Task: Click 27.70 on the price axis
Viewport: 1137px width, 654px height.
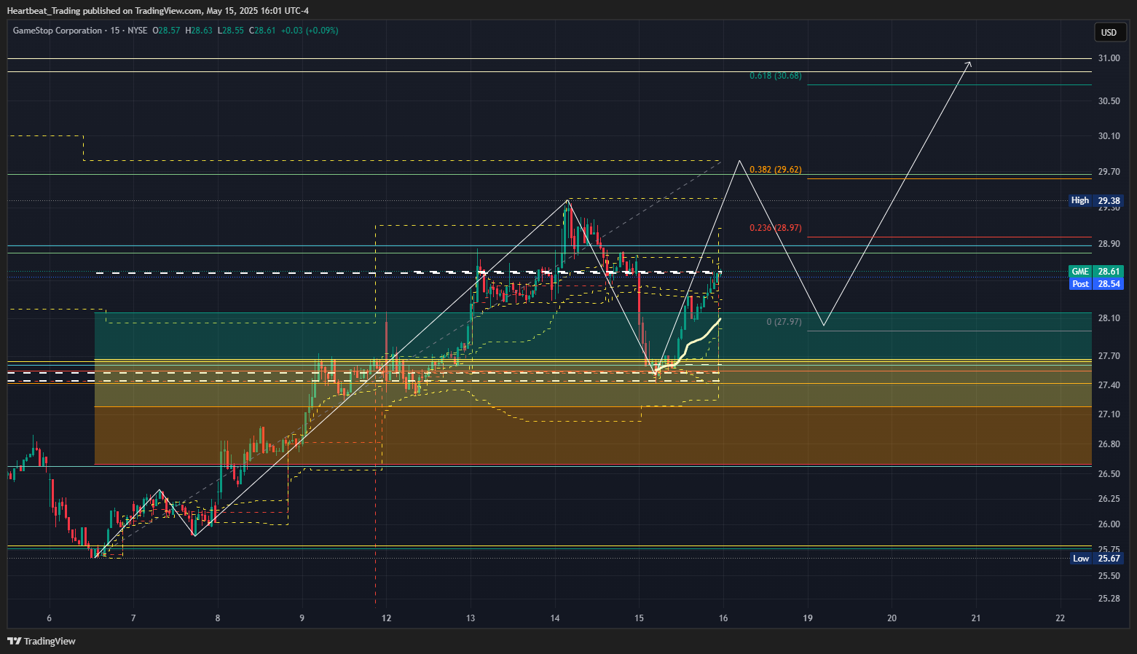Action: pyautogui.click(x=1109, y=356)
